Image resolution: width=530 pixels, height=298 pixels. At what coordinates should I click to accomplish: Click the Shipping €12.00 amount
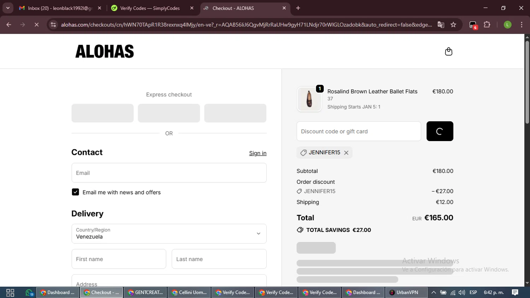coord(444,202)
